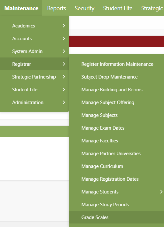Expand the Student Life sidebar chevron
Screen dimensions: 164x227
click(x=64, y=89)
